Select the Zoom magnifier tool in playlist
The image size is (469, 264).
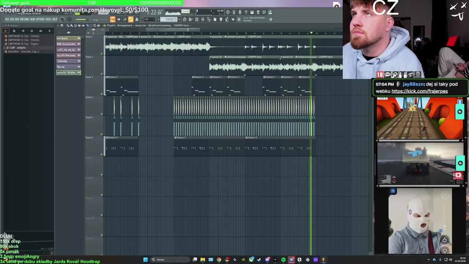(x=95, y=26)
